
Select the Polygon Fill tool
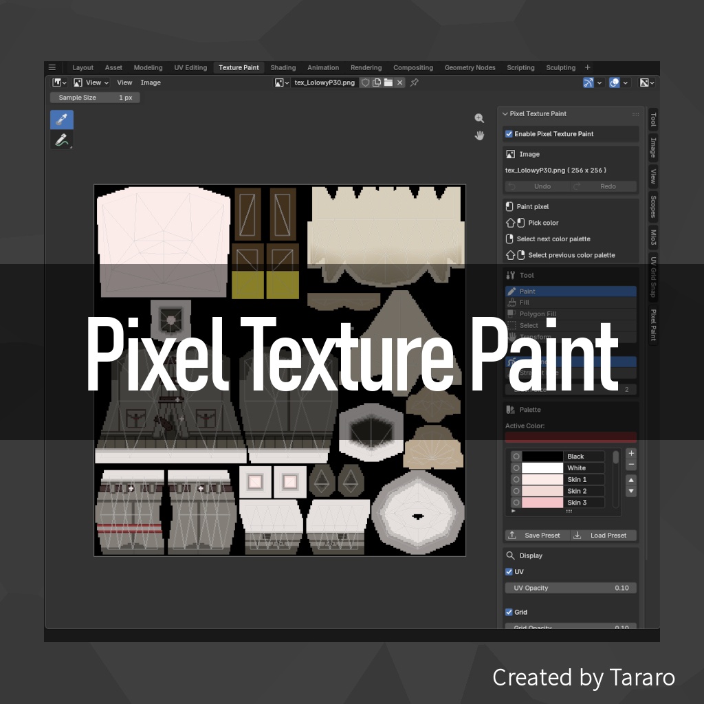571,313
